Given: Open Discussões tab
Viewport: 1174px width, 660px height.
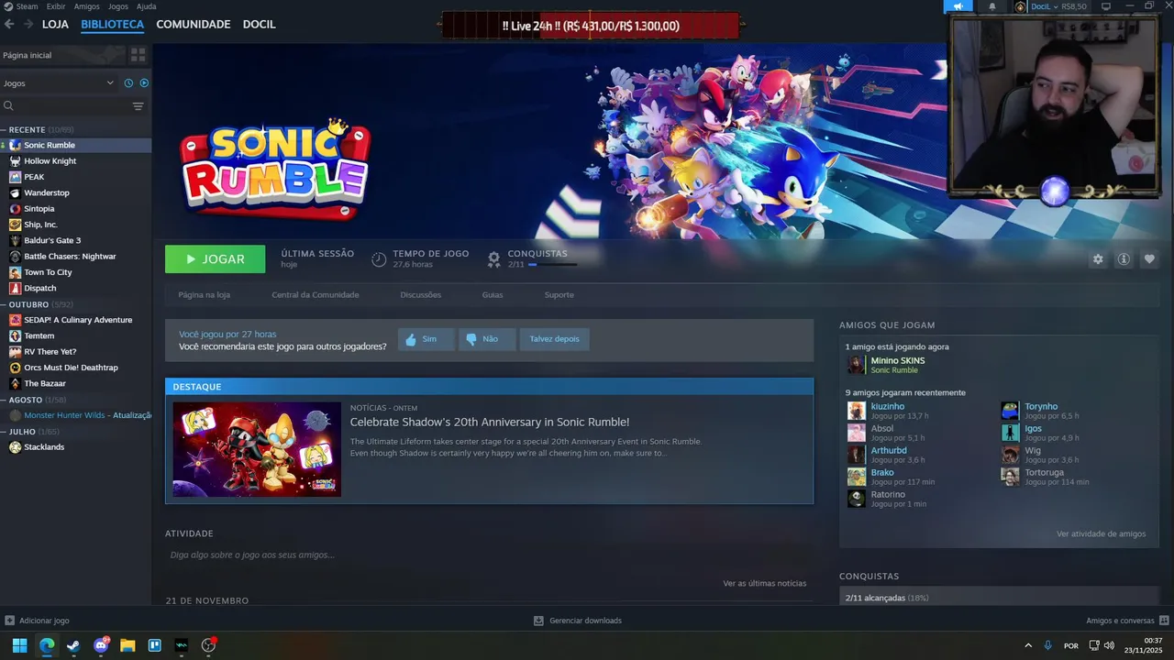Looking at the screenshot, I should (x=421, y=295).
